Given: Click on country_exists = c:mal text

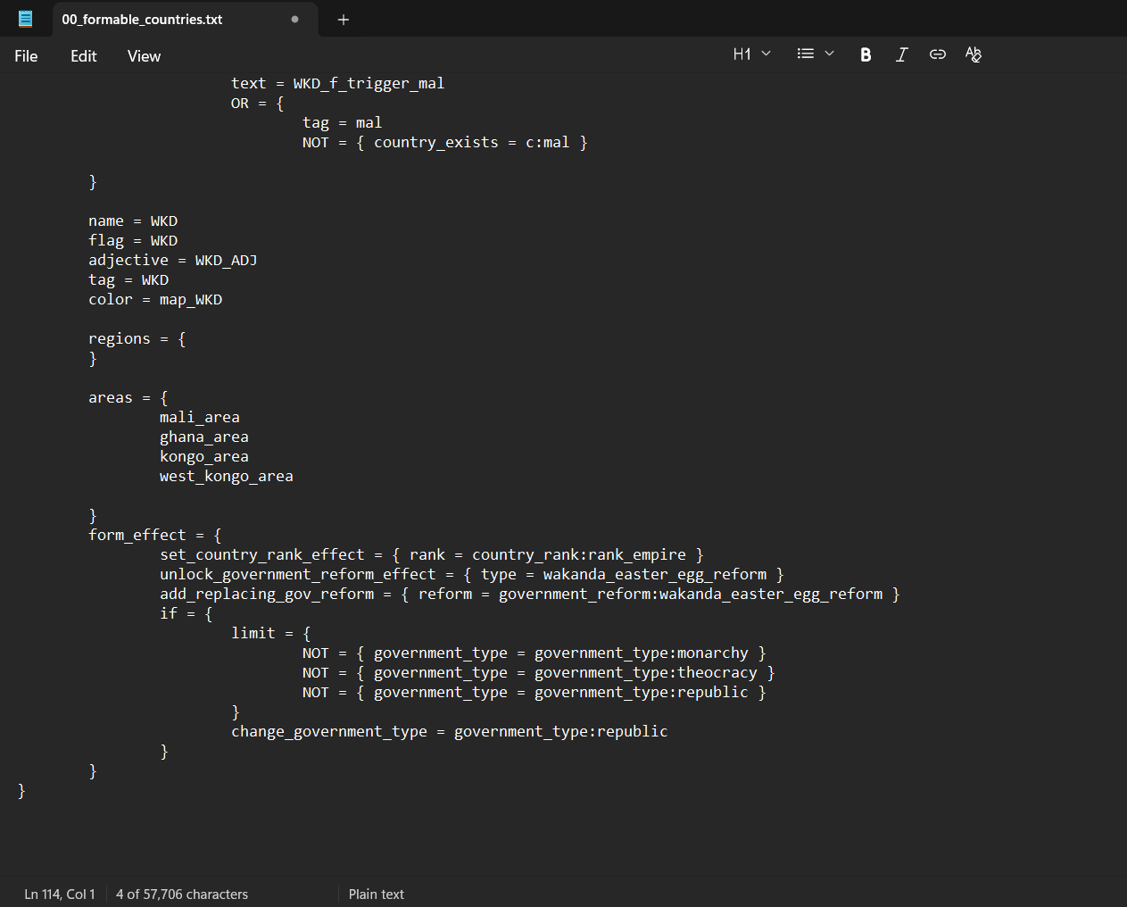Looking at the screenshot, I should [x=471, y=142].
